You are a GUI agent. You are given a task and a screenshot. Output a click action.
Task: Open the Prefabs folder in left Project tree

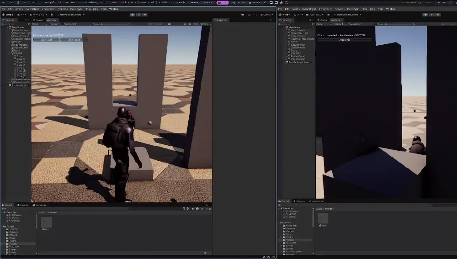[13, 244]
